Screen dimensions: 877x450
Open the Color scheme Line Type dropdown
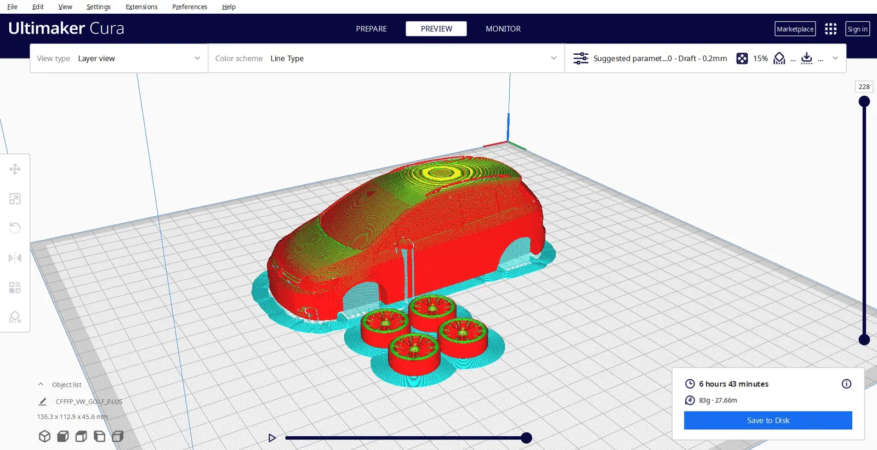[x=386, y=59]
